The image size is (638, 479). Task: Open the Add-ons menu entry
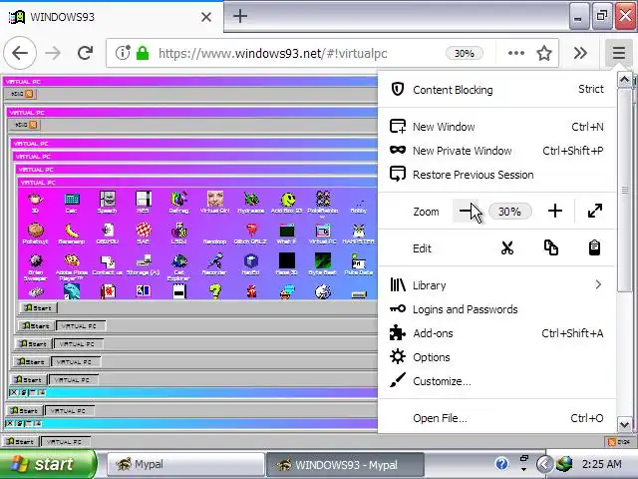(496, 333)
